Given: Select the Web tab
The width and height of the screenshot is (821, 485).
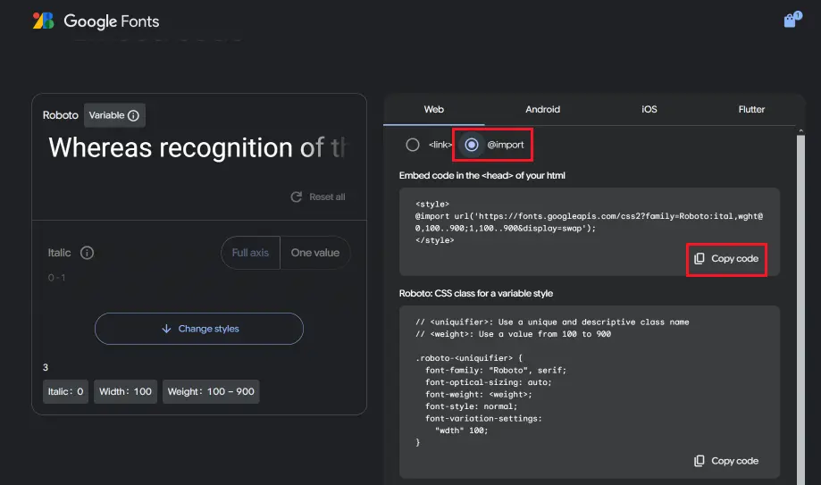Looking at the screenshot, I should pyautogui.click(x=434, y=109).
